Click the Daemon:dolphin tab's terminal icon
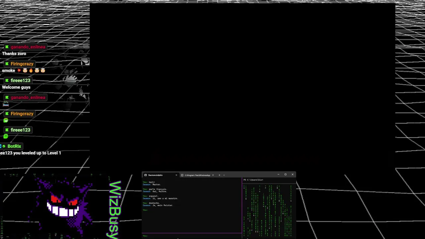 [145, 175]
